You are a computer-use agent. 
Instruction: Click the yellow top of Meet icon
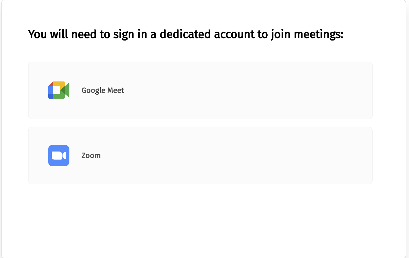point(59,84)
